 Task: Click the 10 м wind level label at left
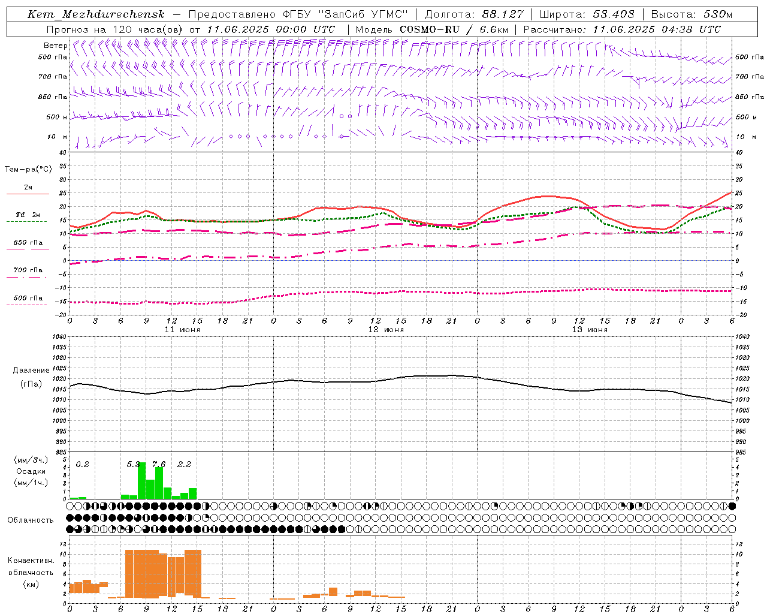coord(57,137)
